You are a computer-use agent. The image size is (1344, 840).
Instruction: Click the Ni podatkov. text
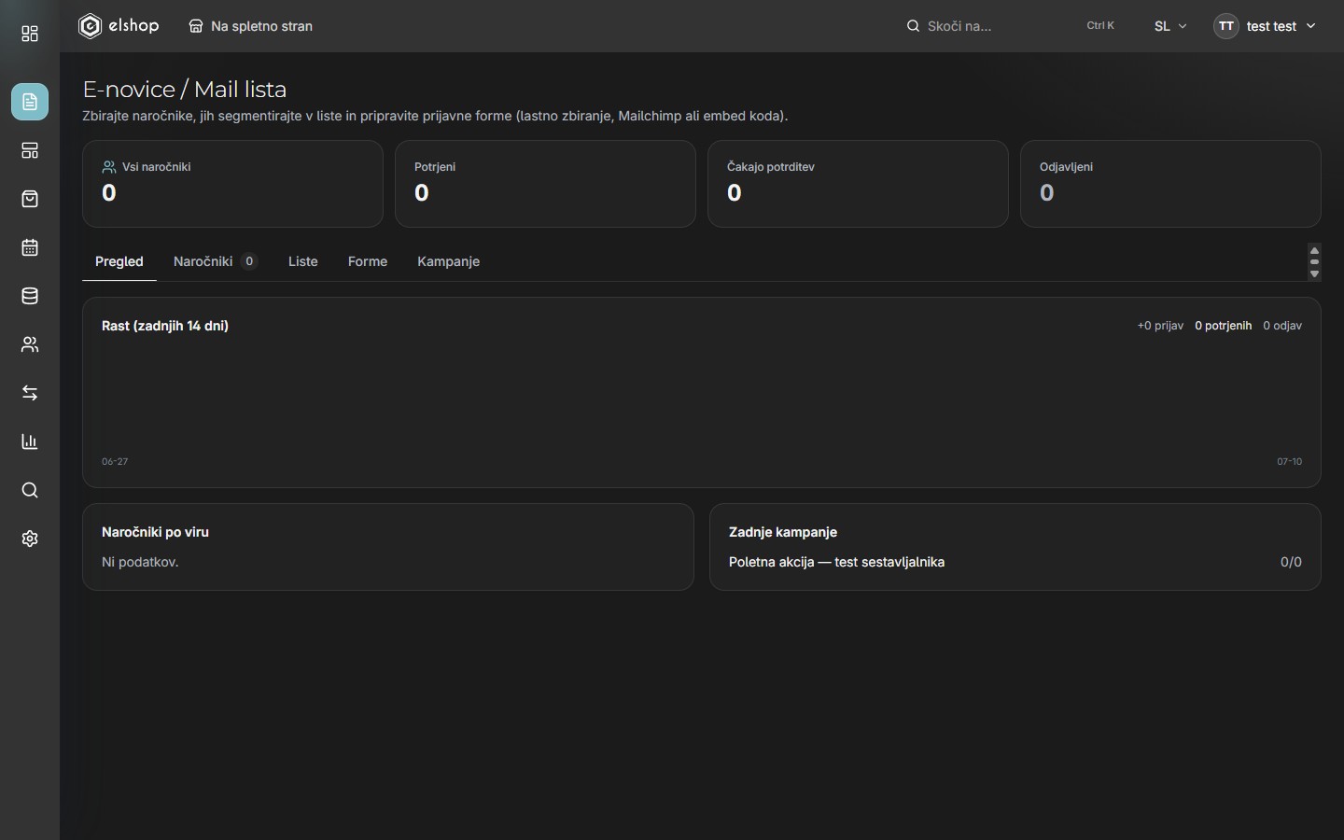click(140, 562)
